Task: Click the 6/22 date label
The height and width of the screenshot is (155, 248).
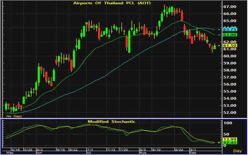Action: [73, 150]
